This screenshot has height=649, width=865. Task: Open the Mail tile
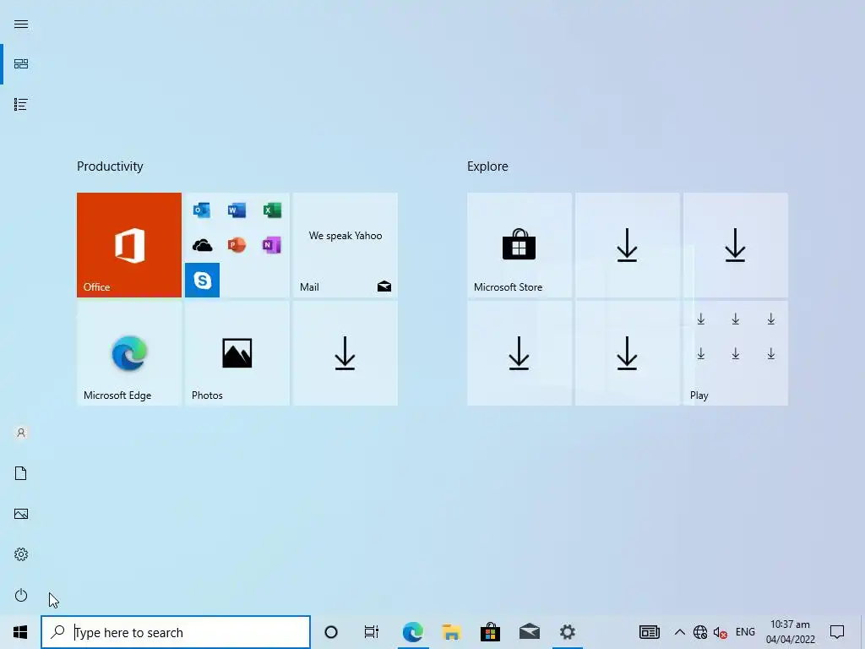345,245
